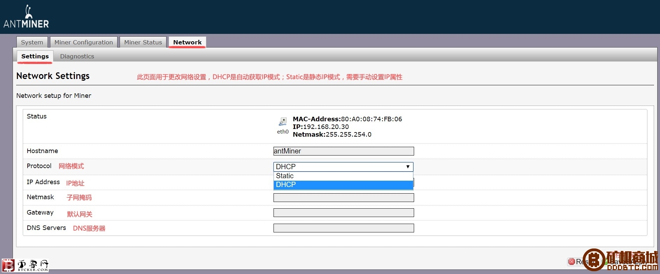This screenshot has width=660, height=274.
Task: Click the Gateway field label
Action: (40, 212)
